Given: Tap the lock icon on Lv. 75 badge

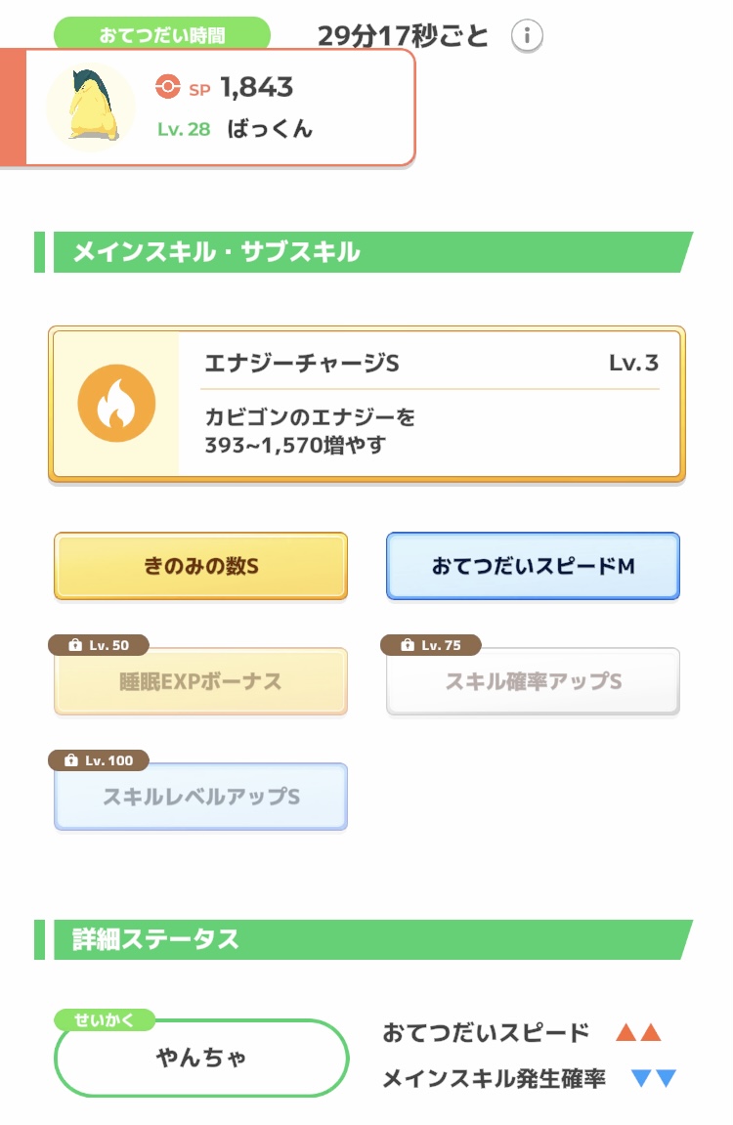Looking at the screenshot, I should point(408,645).
